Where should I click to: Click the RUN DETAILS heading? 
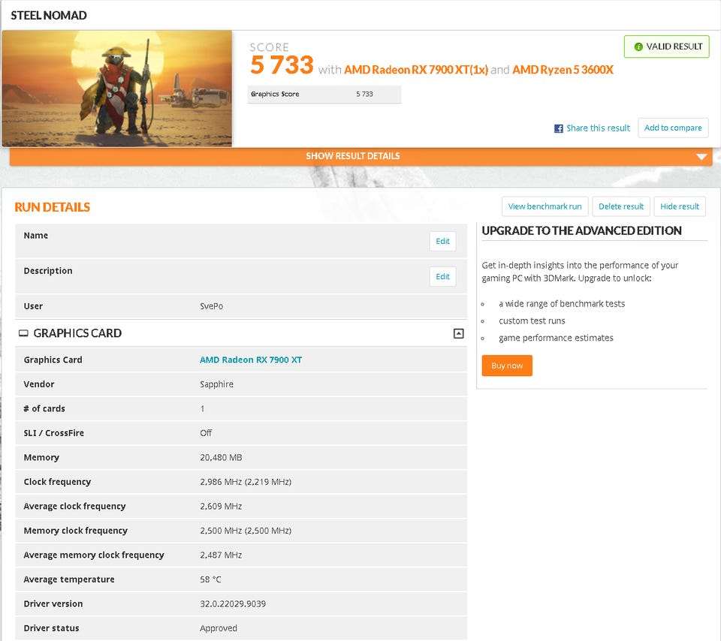(53, 207)
